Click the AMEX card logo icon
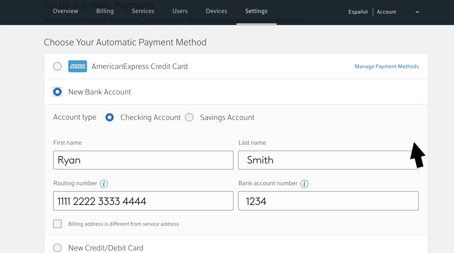Screen dimensions: 454x253 78,66
